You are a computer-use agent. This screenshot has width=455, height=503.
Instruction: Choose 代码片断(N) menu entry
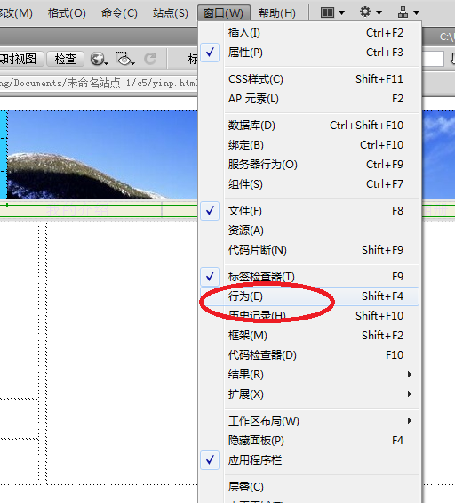tap(309, 250)
